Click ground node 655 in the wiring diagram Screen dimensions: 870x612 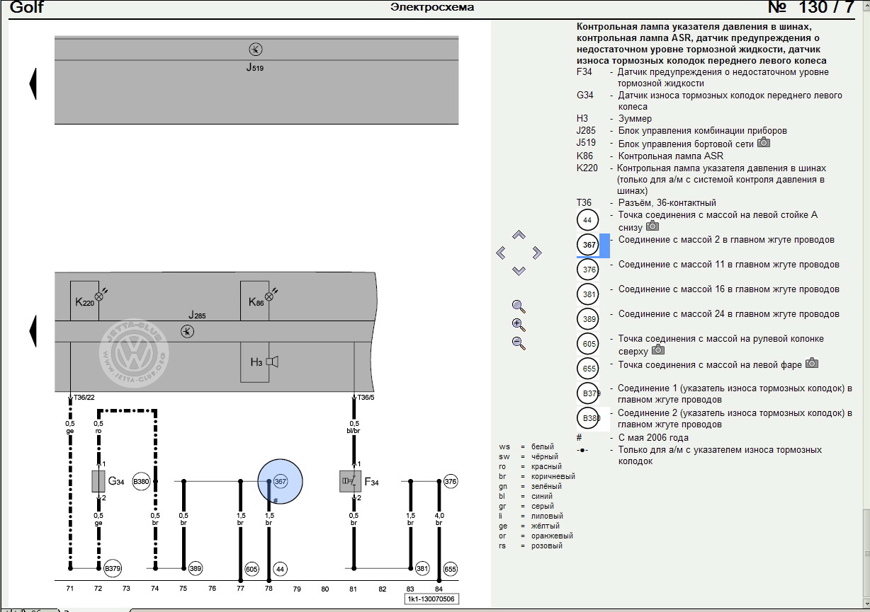[x=451, y=568]
